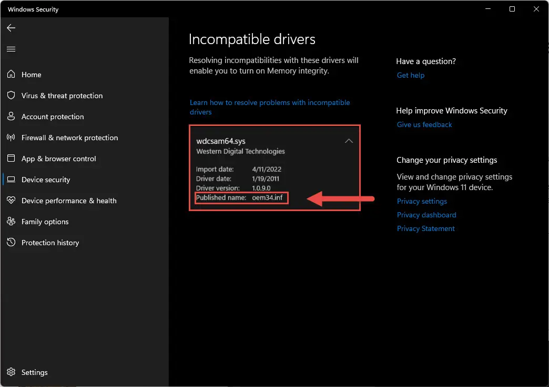
Task: Open Learn how to resolve incompatible drivers link
Action: tap(270, 107)
